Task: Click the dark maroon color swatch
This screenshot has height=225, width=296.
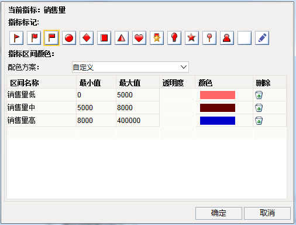Action: point(218,108)
